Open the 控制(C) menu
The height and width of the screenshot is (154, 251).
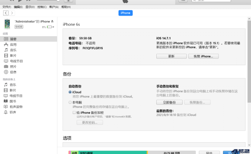(42, 7)
